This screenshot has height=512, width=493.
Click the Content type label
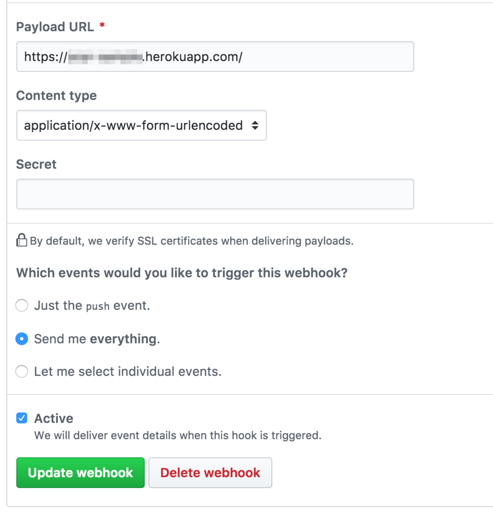[x=56, y=95]
